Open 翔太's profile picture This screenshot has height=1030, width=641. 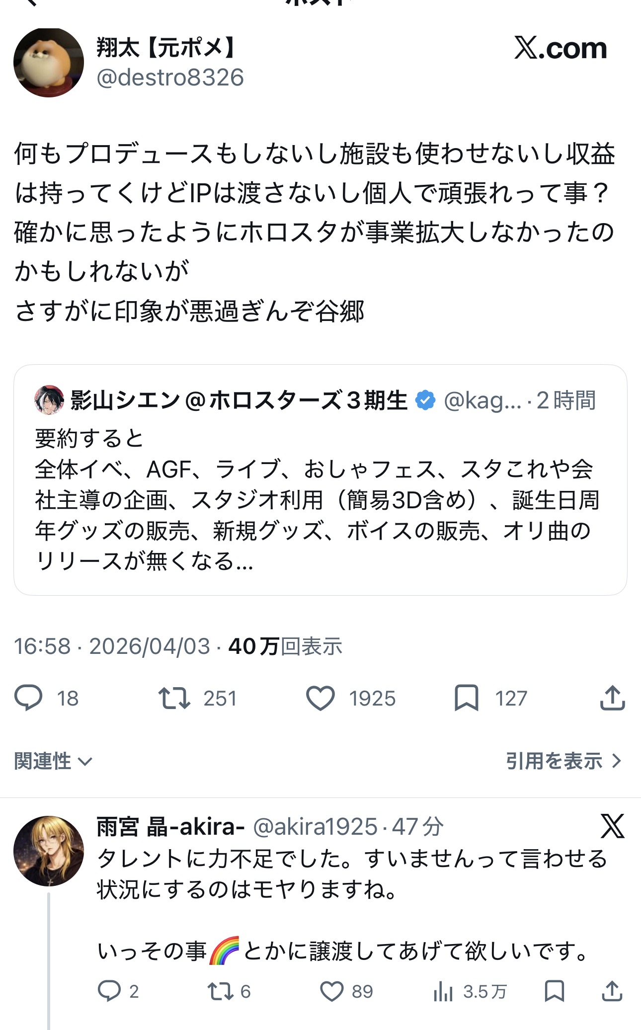tap(49, 63)
